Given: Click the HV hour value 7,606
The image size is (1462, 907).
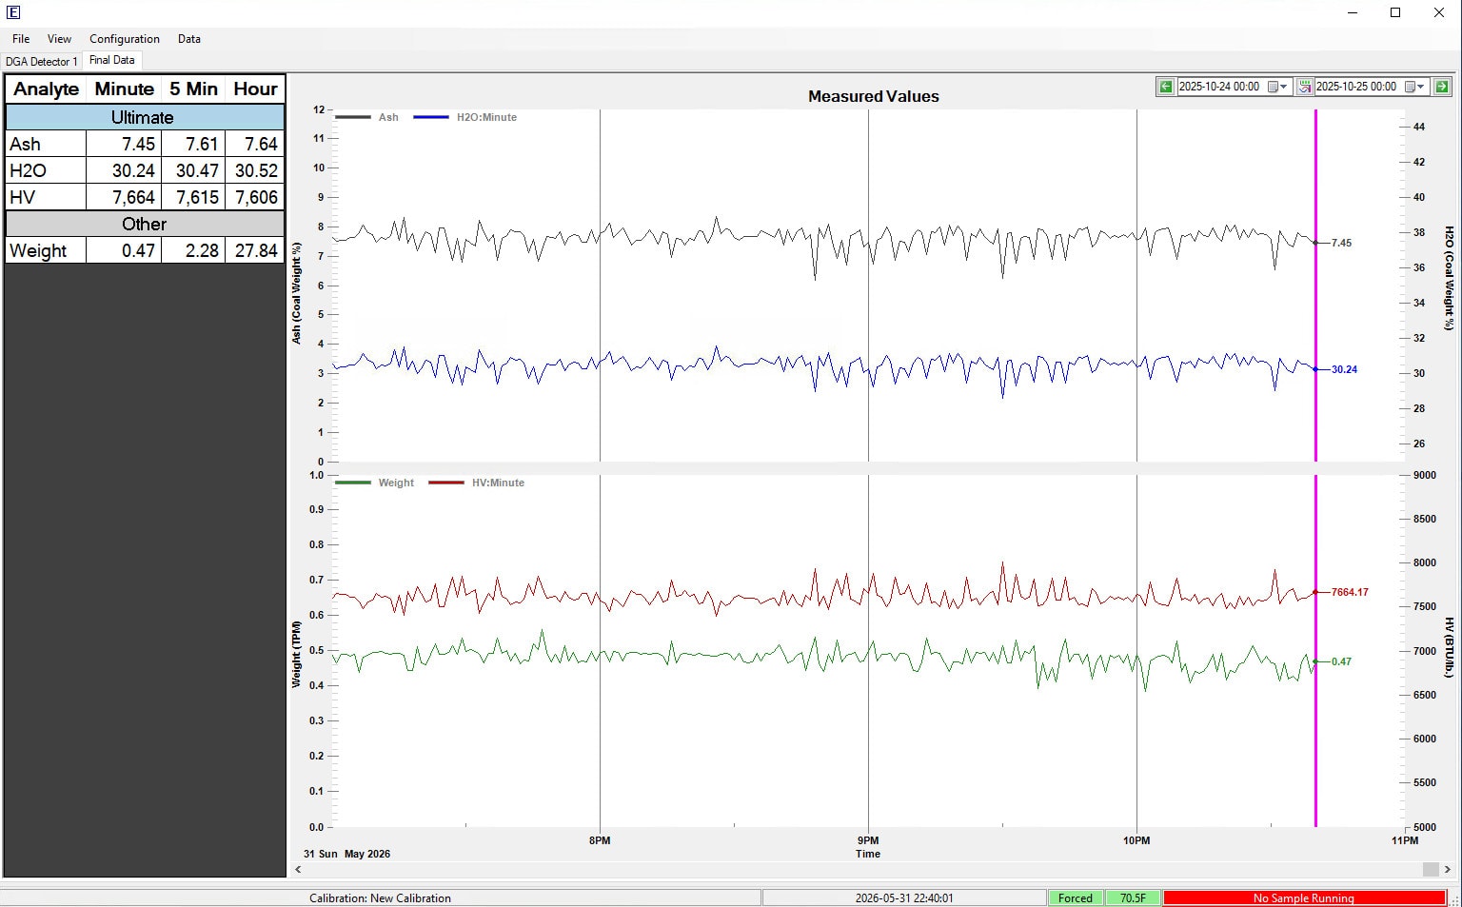Looking at the screenshot, I should point(255,197).
